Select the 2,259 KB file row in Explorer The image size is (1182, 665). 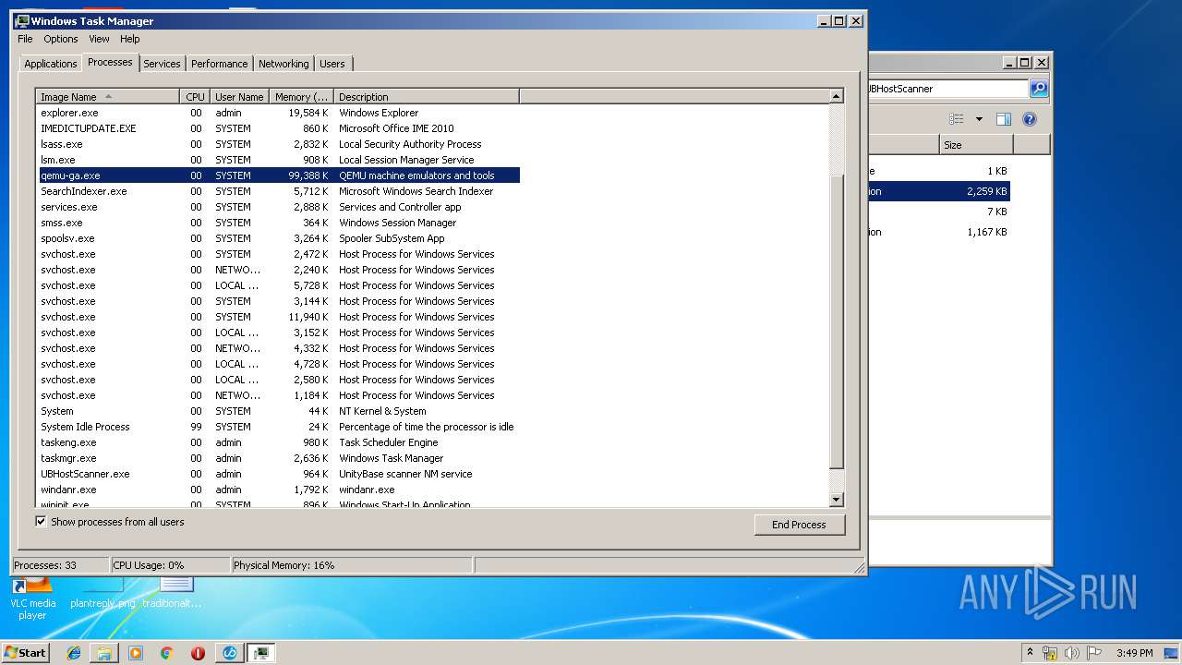pyautogui.click(x=939, y=191)
